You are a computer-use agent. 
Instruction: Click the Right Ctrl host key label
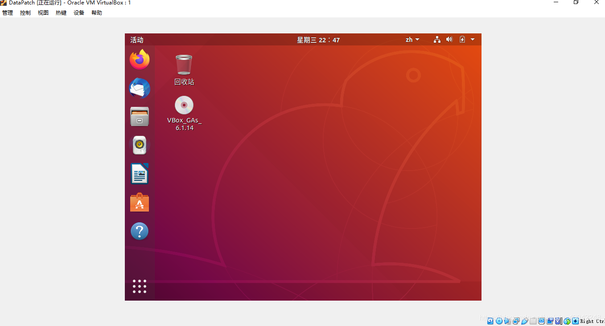[593, 321]
